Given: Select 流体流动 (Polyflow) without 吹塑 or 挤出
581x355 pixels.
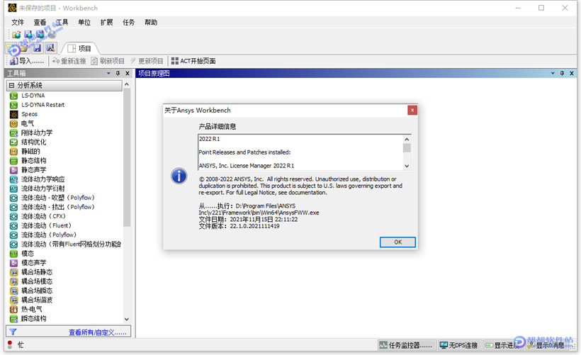Looking at the screenshot, I should 49,235.
